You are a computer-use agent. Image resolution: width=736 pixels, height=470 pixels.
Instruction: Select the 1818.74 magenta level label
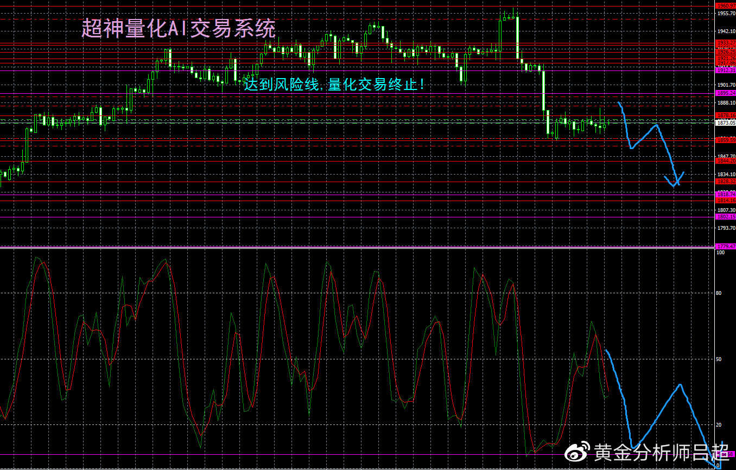coord(726,194)
